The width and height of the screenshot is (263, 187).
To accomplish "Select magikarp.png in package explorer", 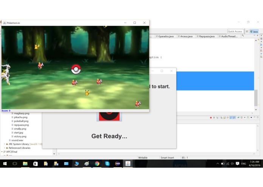I will (x=22, y=114).
